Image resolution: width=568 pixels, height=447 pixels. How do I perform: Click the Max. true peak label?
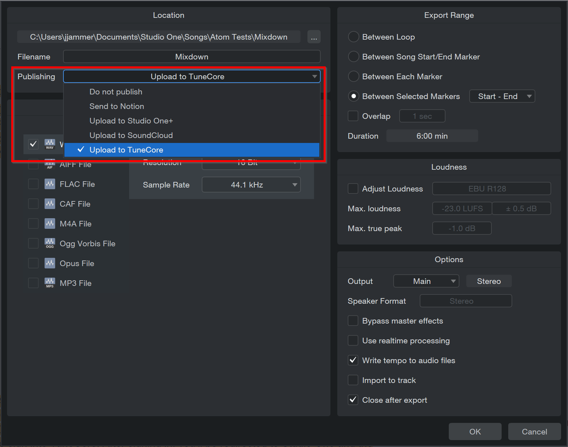pos(375,228)
